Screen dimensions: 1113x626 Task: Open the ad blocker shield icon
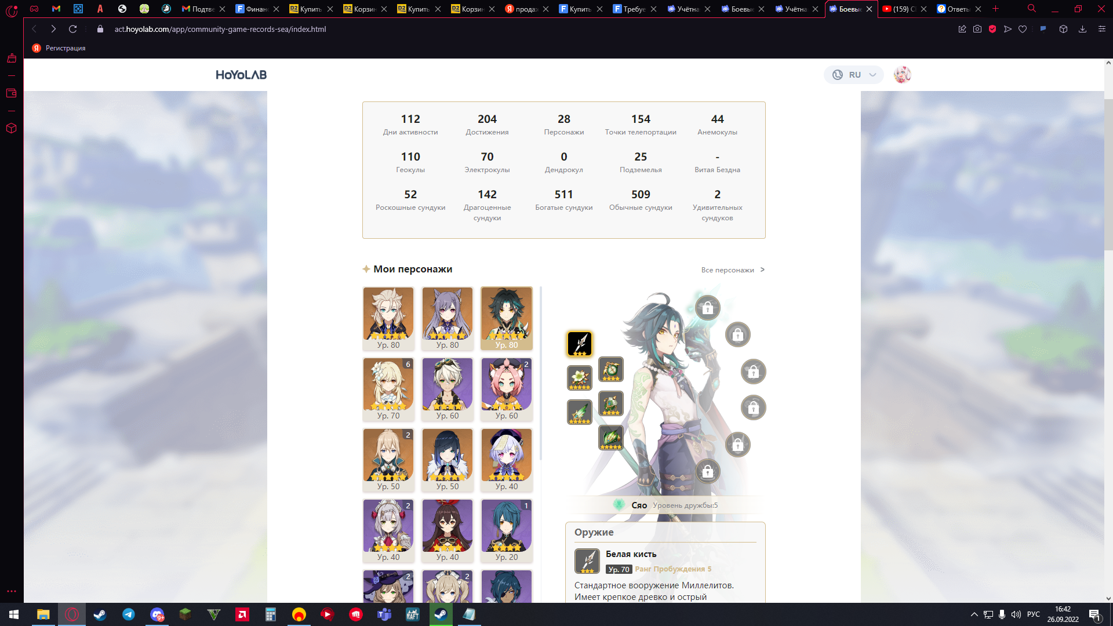click(992, 29)
